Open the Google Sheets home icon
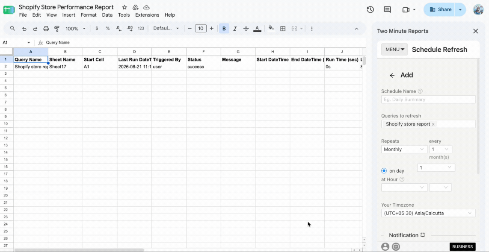Screen dimensions: 489x252 9,10
